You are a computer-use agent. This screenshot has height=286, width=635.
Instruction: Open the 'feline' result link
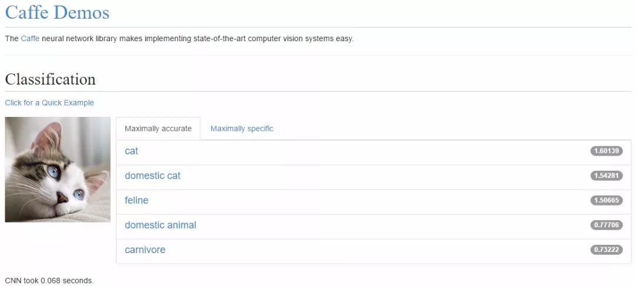tap(136, 200)
